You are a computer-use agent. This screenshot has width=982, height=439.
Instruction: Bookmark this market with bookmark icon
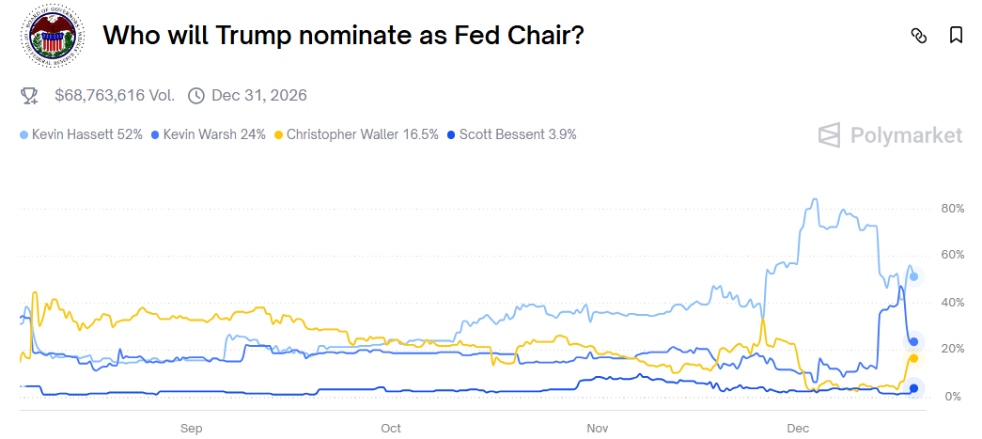coord(956,36)
